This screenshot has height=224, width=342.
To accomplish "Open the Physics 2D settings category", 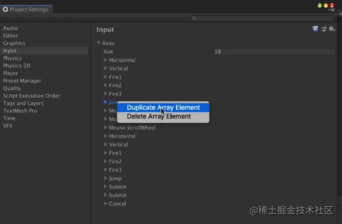I will click(17, 65).
